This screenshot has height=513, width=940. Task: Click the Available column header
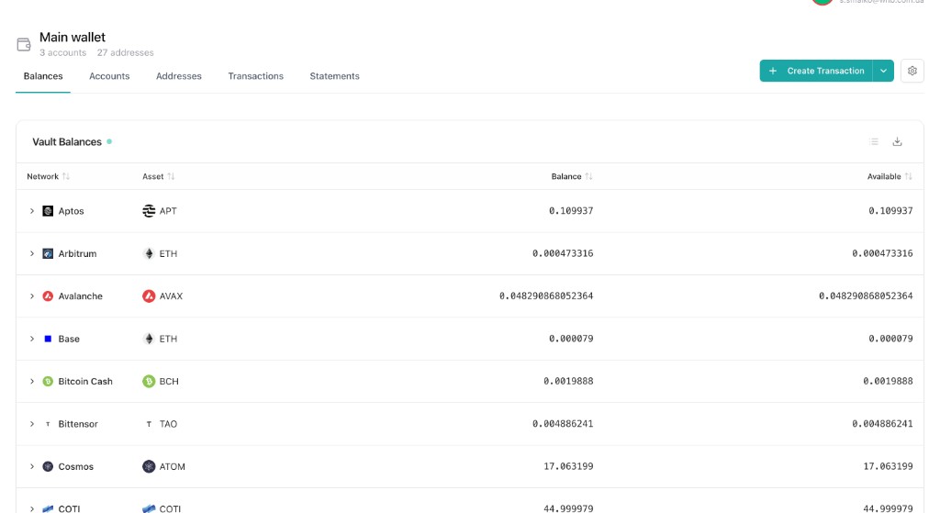tap(884, 176)
